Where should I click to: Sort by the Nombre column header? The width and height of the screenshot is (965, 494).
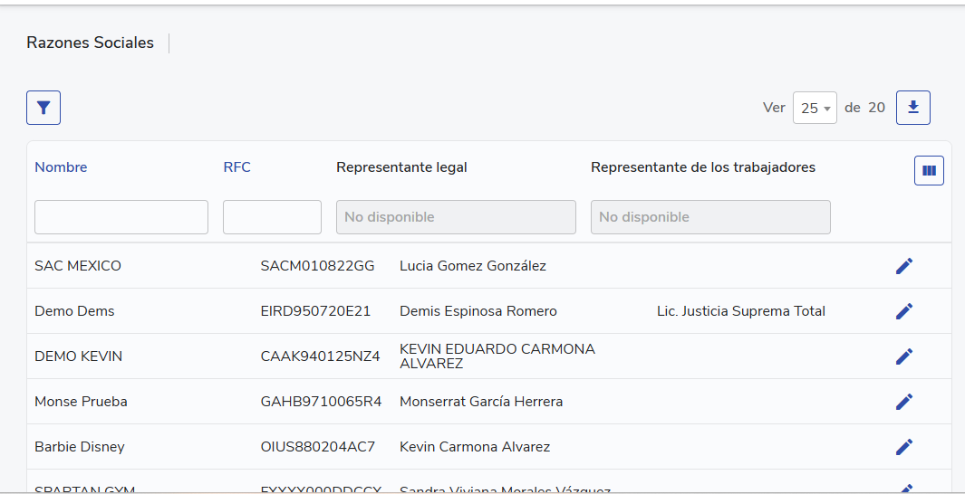pos(61,167)
